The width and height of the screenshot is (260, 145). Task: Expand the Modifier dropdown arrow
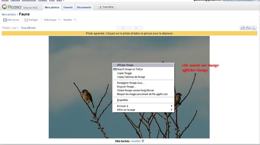[75, 20]
